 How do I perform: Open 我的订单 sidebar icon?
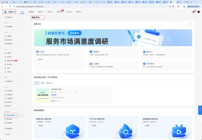[x=5, y=119]
